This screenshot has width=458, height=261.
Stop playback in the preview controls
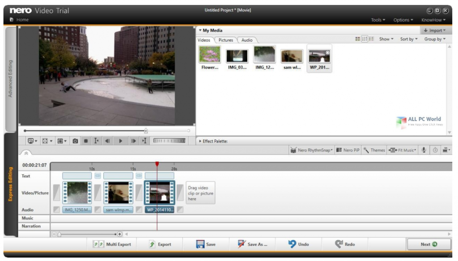point(85,141)
